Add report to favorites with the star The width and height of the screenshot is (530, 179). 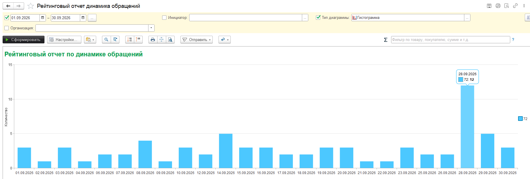tap(31, 6)
